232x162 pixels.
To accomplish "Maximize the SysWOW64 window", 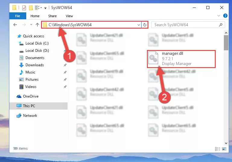I will (x=208, y=8).
